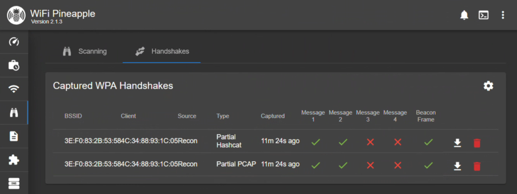Screen dimensions: 517x194
Task: Click the Type column header
Action: (223, 116)
